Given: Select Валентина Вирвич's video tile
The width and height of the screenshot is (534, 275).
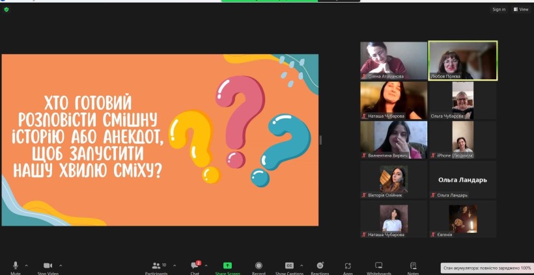Looking at the screenshot, I should click(394, 140).
